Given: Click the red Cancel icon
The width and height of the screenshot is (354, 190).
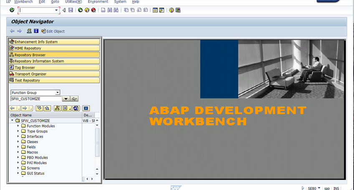Looking at the screenshot, I should pyautogui.click(x=94, y=10).
